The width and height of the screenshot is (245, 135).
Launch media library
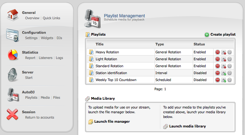(x=187, y=126)
